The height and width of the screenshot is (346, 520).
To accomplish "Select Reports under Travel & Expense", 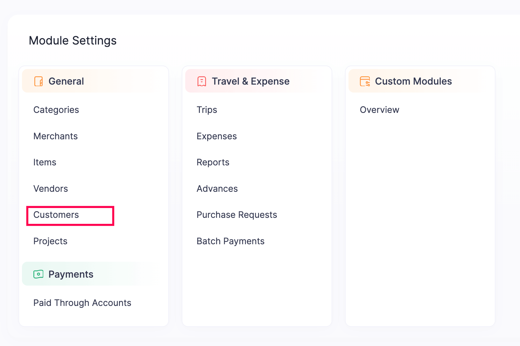I will (213, 162).
